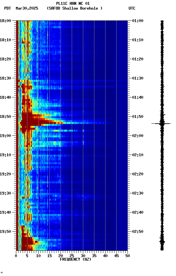Image resolution: width=176 pixels, height=276 pixels.
Task: Click the 02:10 UTC time label
Action: coord(138,155)
